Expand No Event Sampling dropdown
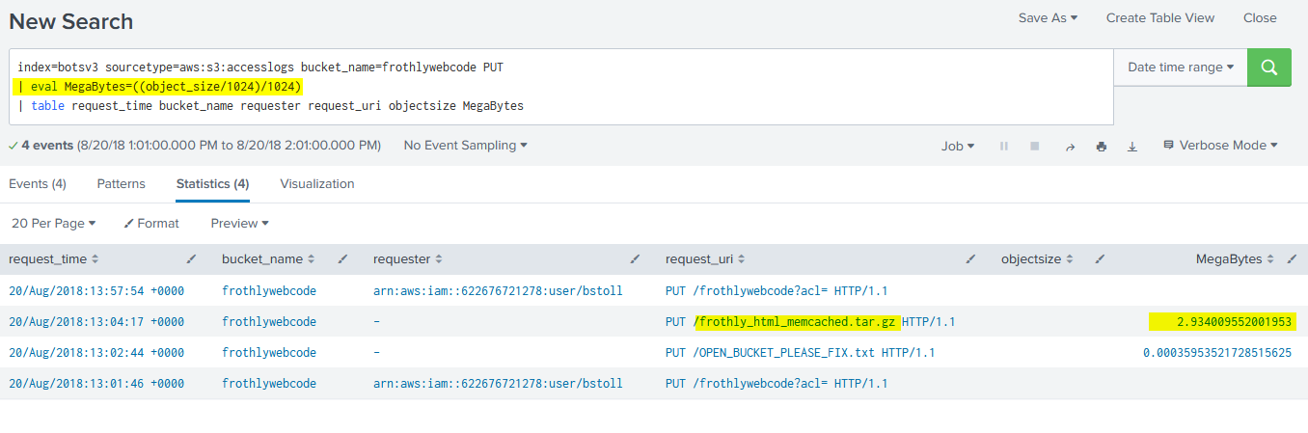The image size is (1308, 433). click(466, 146)
